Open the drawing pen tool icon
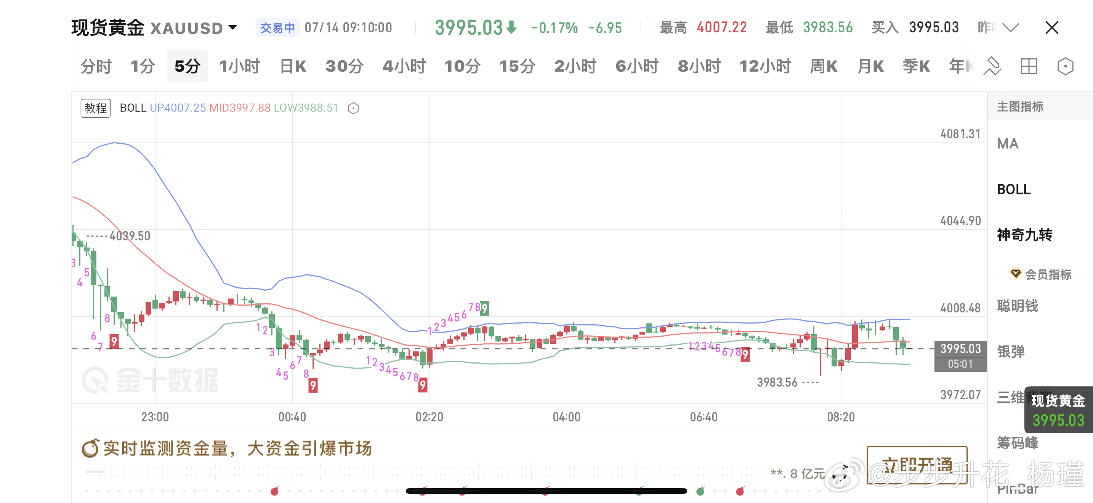Viewport: 1093px width, 503px height. click(x=992, y=66)
